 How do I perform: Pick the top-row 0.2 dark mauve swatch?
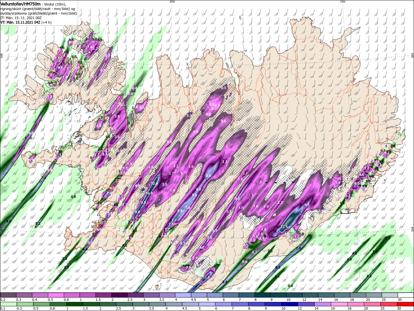click(8, 295)
